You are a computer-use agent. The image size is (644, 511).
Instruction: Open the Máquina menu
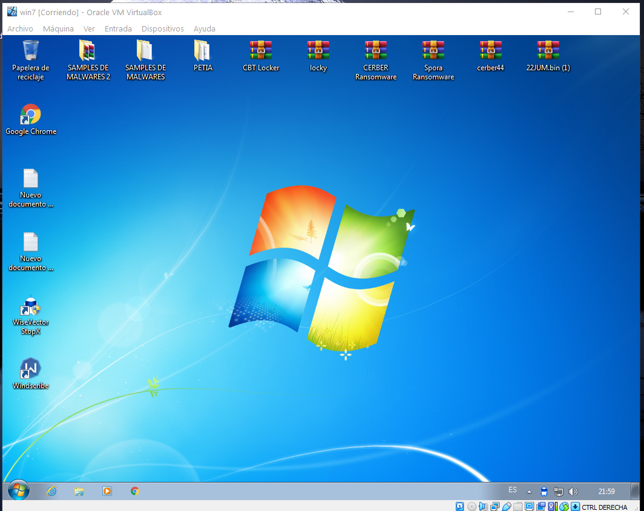pyautogui.click(x=58, y=28)
